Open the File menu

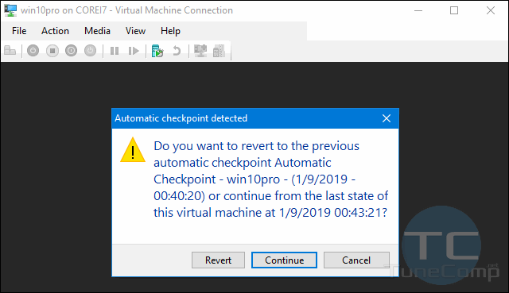click(19, 31)
